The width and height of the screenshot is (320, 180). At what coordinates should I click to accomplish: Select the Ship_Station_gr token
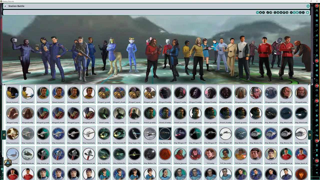pos(43,156)
